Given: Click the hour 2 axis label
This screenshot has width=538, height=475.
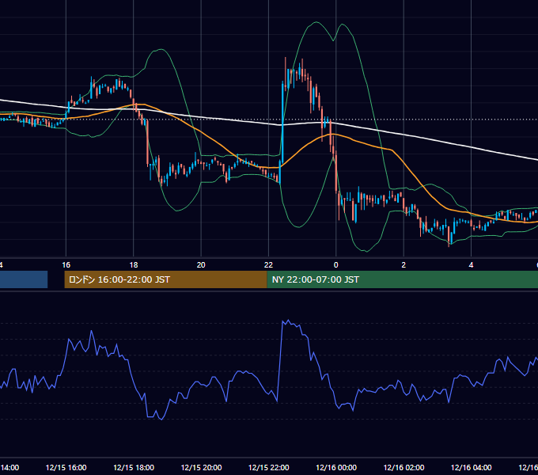Looking at the screenshot, I should click(403, 265).
